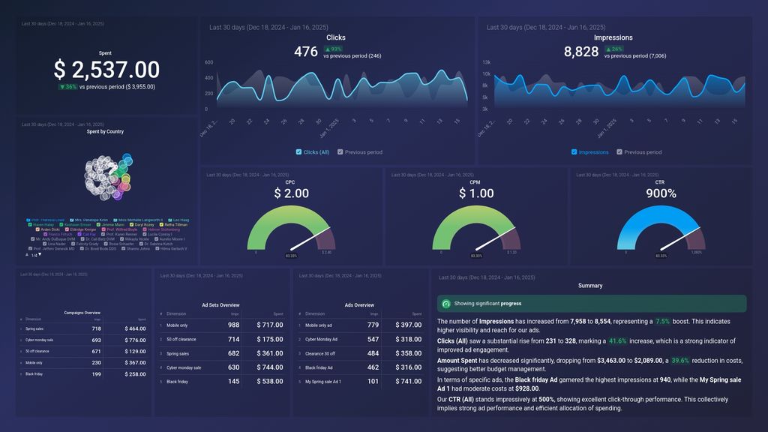Click the Spent by Country bubble chart
Screen dimensions: 768x432
point(109,177)
